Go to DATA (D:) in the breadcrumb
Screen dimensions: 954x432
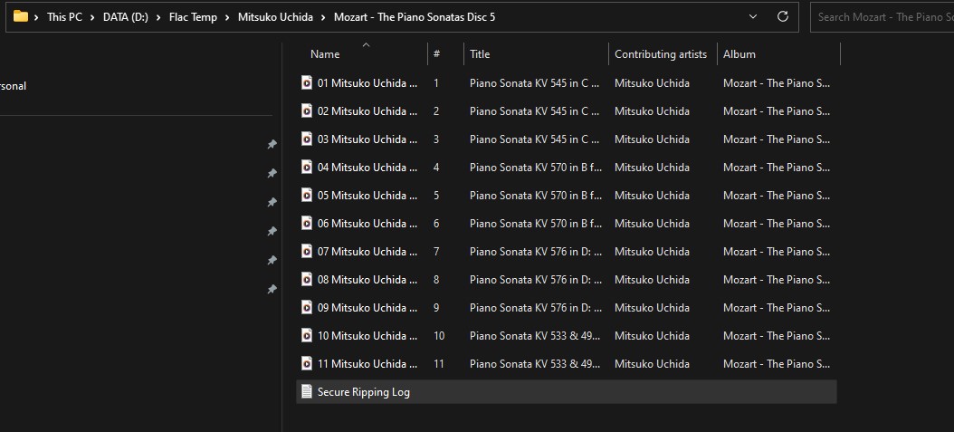(125, 17)
